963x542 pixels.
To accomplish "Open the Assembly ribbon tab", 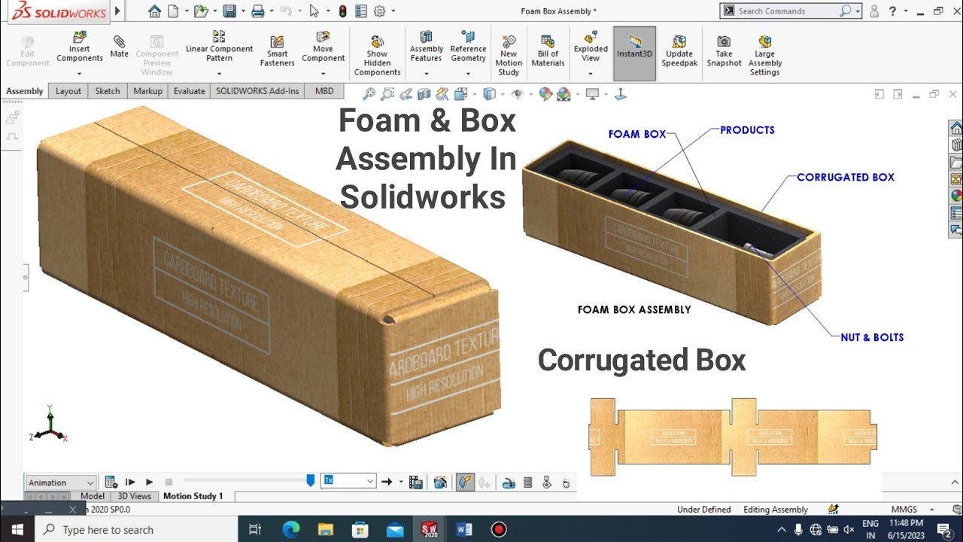I will pos(25,91).
